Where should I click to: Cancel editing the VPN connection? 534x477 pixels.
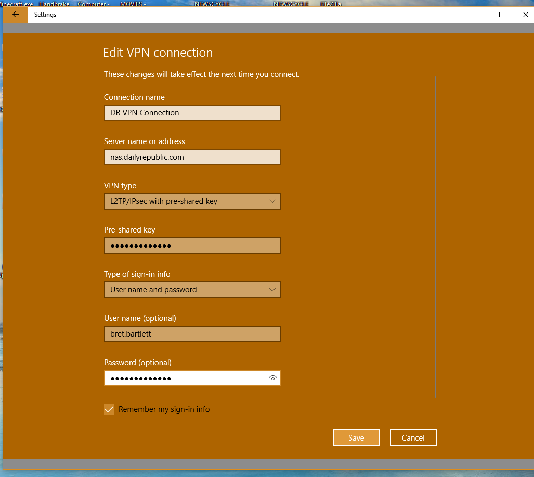click(413, 437)
